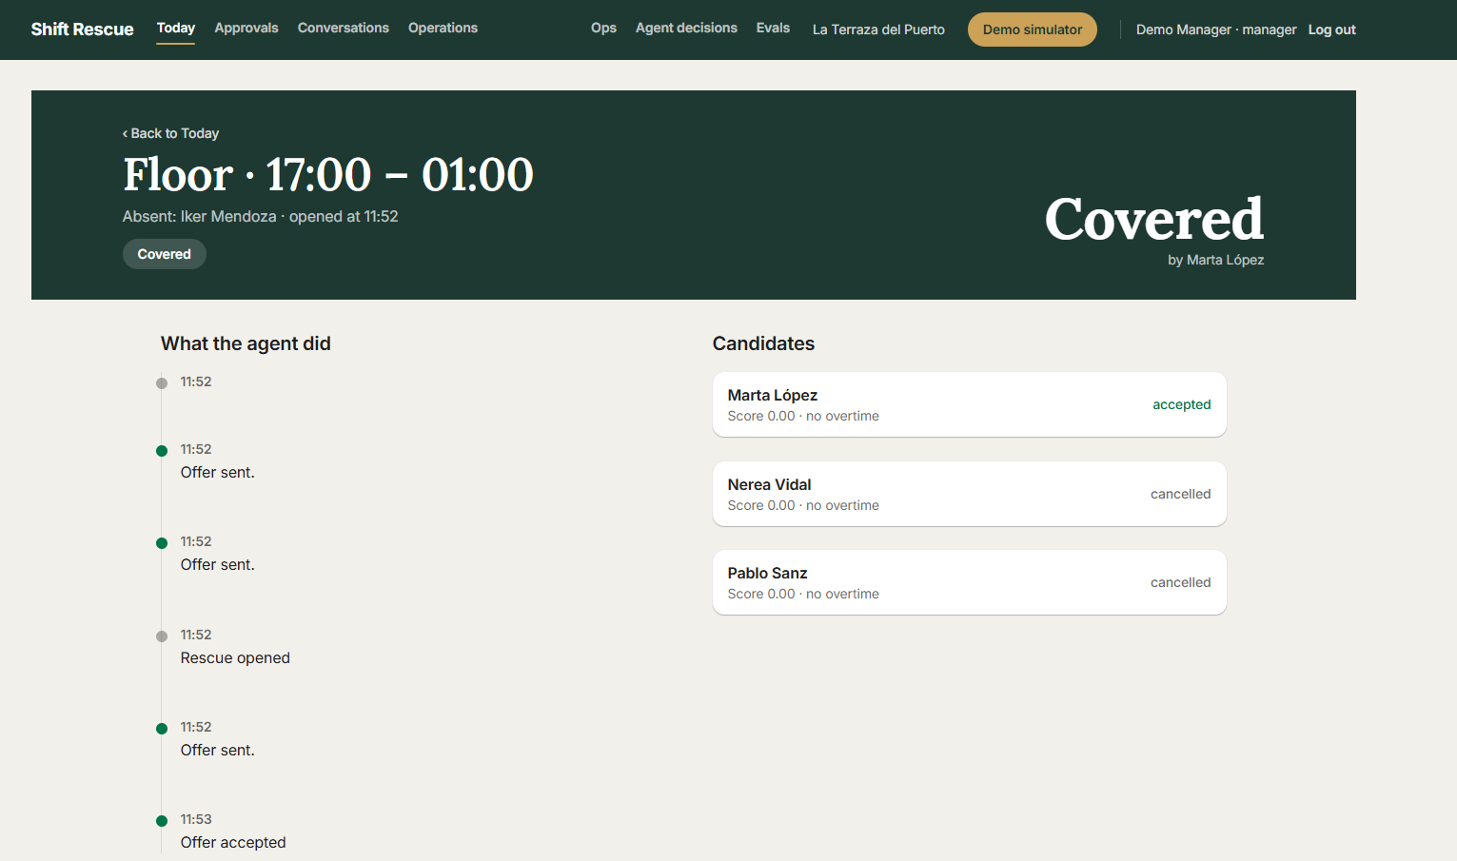Click the 'by Marta López' text
Image resolution: width=1457 pixels, height=861 pixels.
[x=1216, y=260]
